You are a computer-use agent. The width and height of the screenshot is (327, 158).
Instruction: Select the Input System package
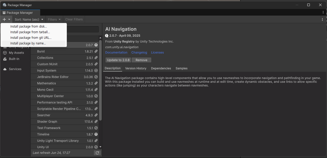pyautogui.click(x=64, y=70)
